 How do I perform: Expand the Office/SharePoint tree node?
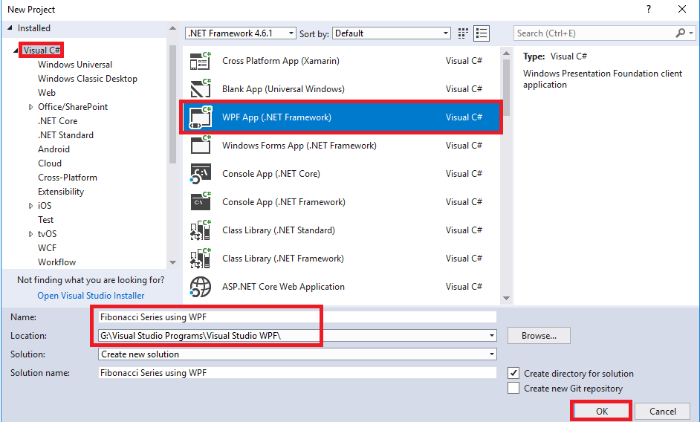(30, 107)
